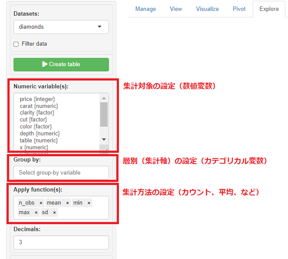Screen dimensions: 288x259
Task: Open the Group by variable selector
Action: click(61, 173)
